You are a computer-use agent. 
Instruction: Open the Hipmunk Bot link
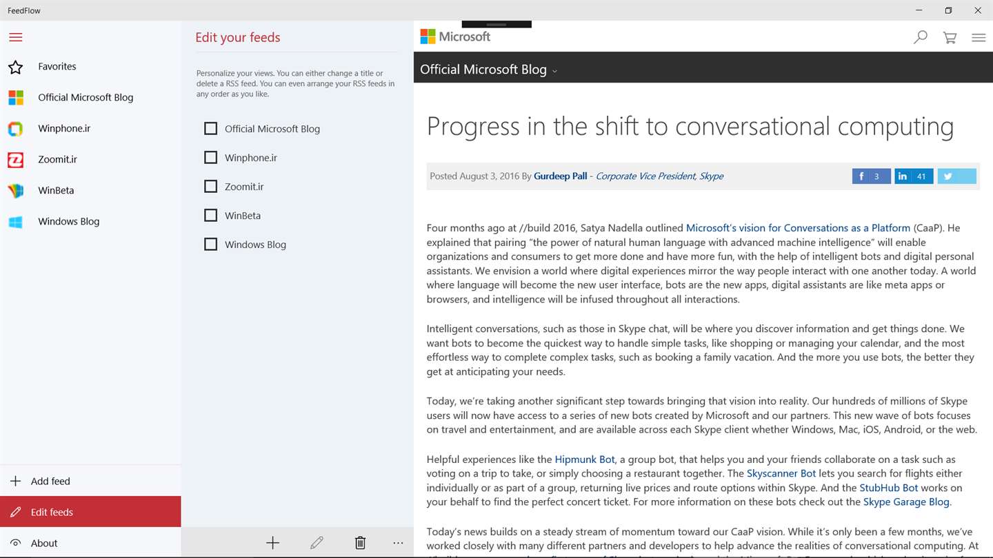click(584, 459)
